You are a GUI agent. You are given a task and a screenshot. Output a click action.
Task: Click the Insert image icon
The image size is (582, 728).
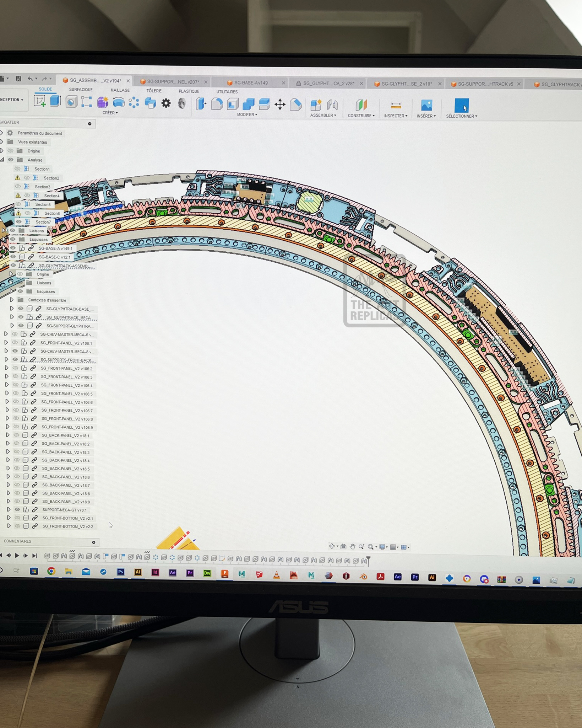click(x=426, y=105)
